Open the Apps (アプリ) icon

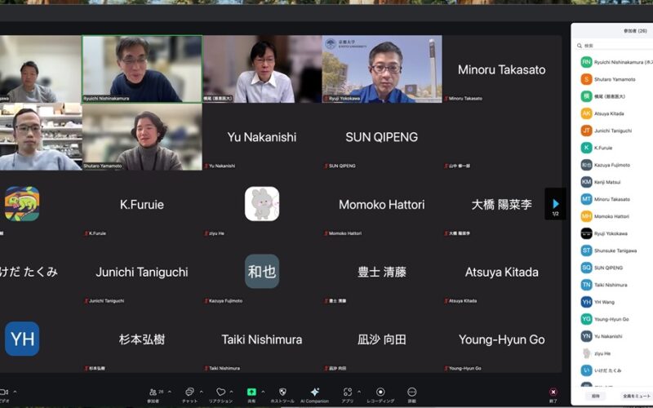[348, 392]
